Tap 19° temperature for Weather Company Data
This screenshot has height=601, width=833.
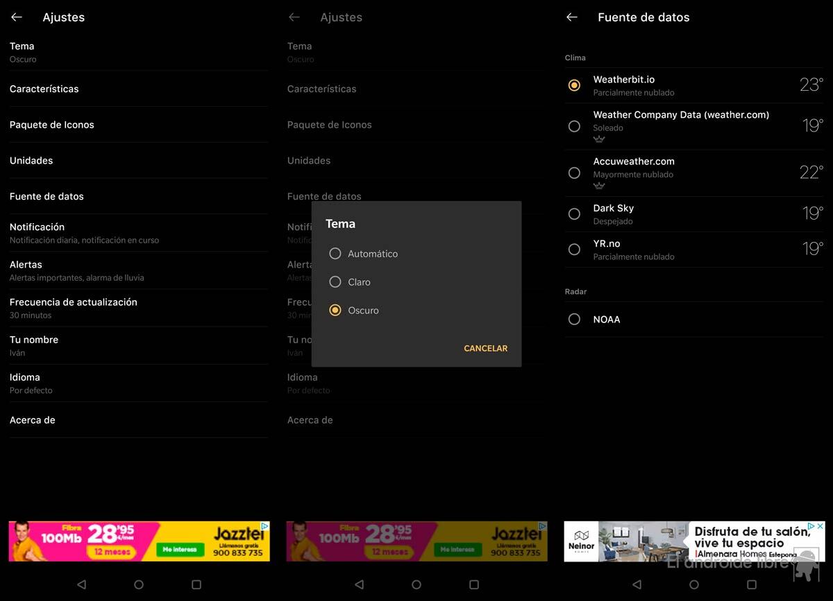813,126
